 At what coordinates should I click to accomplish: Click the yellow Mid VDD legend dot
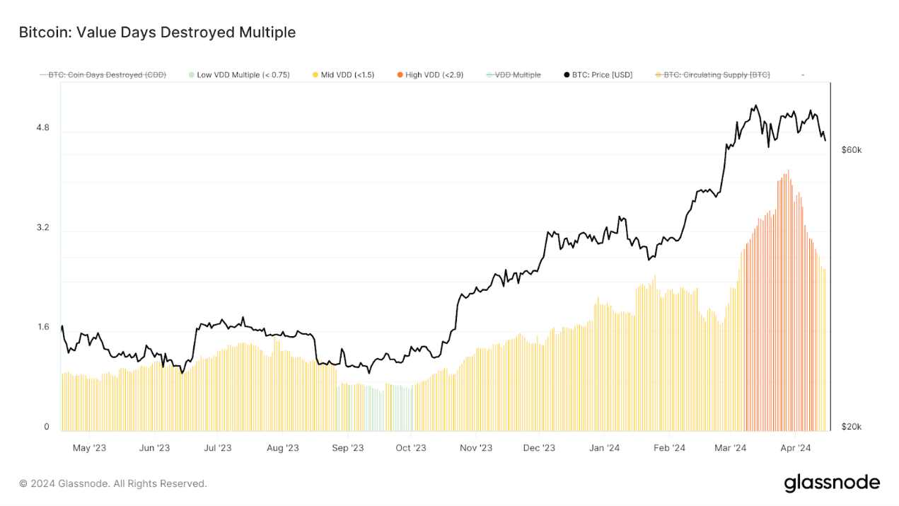coord(315,74)
